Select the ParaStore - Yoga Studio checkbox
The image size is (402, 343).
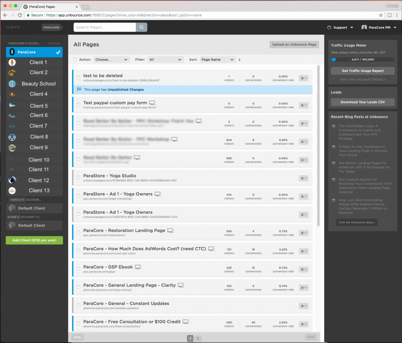pyautogui.click(x=78, y=177)
